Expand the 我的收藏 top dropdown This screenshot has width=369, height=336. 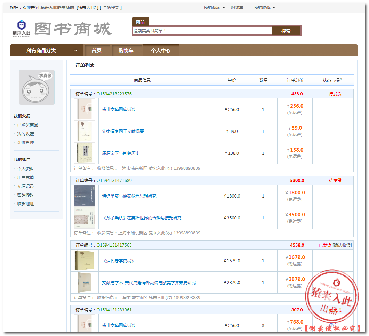[x=264, y=8]
